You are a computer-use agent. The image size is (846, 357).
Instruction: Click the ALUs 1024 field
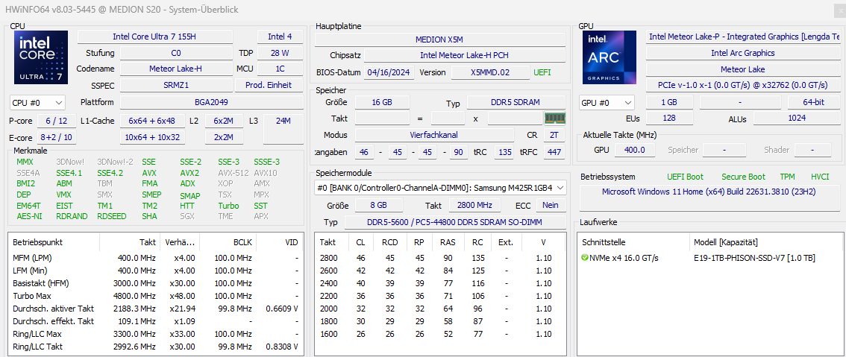[796, 118]
